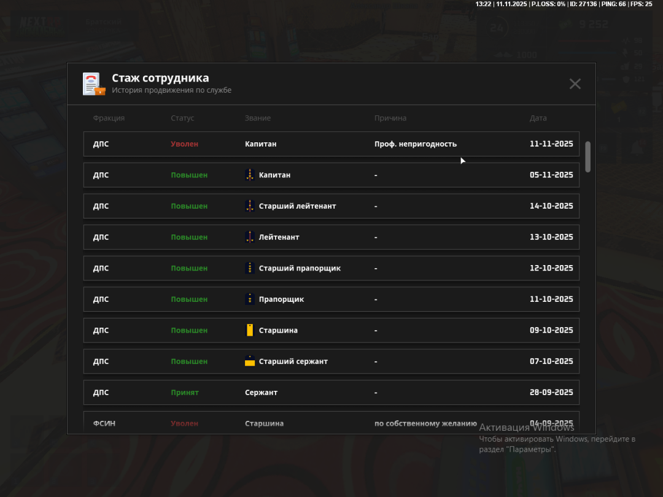This screenshot has width=663, height=497.
Task: Click the Звание column header
Action: point(258,118)
